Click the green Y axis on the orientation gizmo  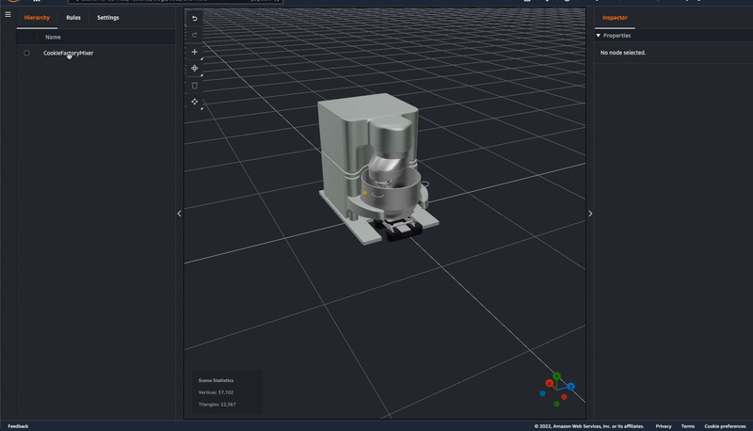556,375
